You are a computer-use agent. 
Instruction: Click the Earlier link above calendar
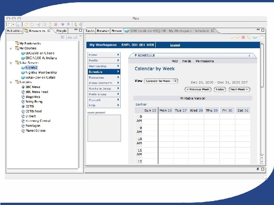[141, 104]
